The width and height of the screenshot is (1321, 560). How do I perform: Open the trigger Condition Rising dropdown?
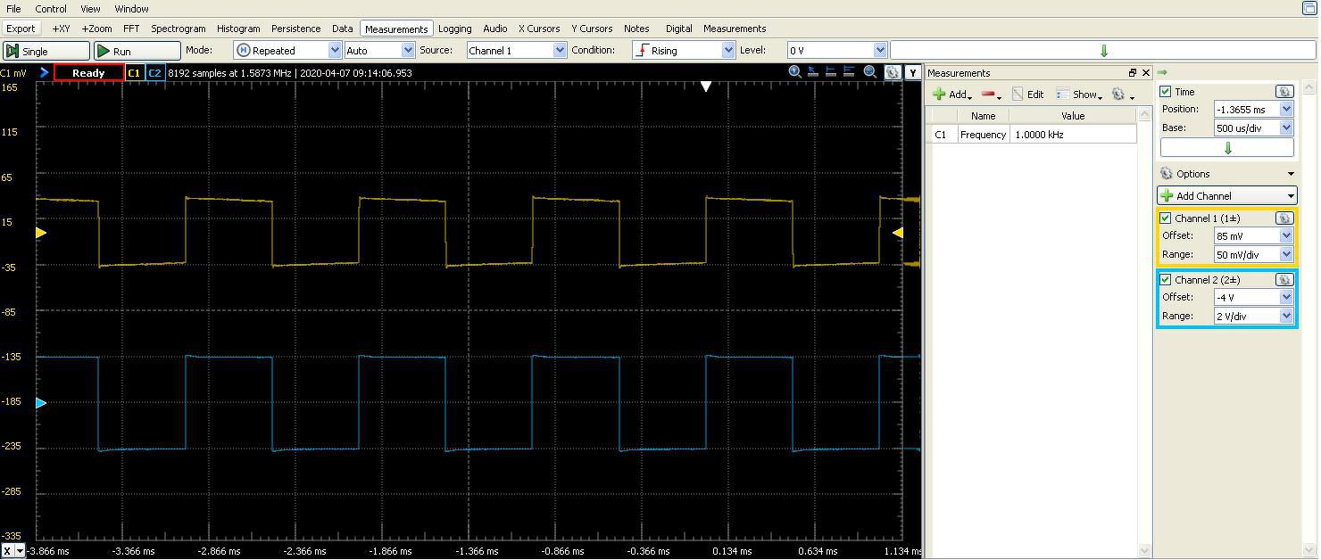684,51
